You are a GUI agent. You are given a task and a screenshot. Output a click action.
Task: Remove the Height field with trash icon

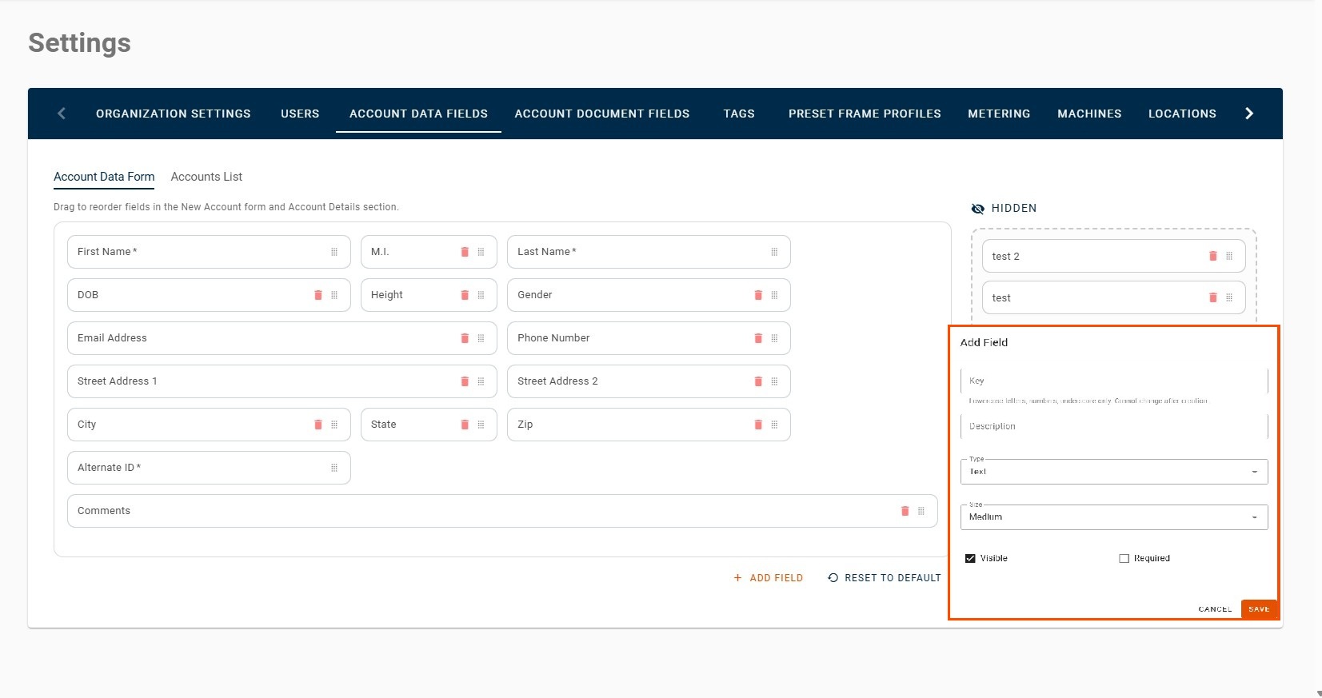pos(465,295)
